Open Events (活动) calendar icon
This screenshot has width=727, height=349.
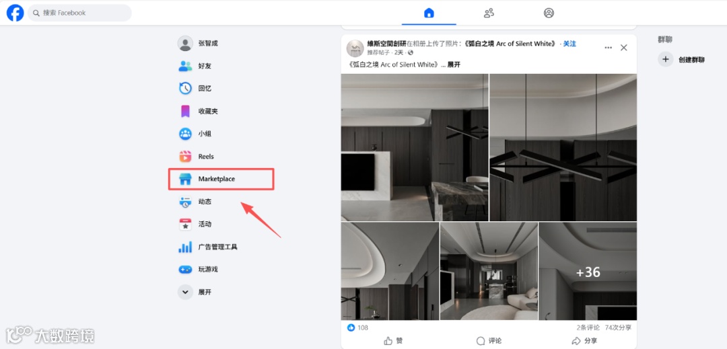point(185,224)
